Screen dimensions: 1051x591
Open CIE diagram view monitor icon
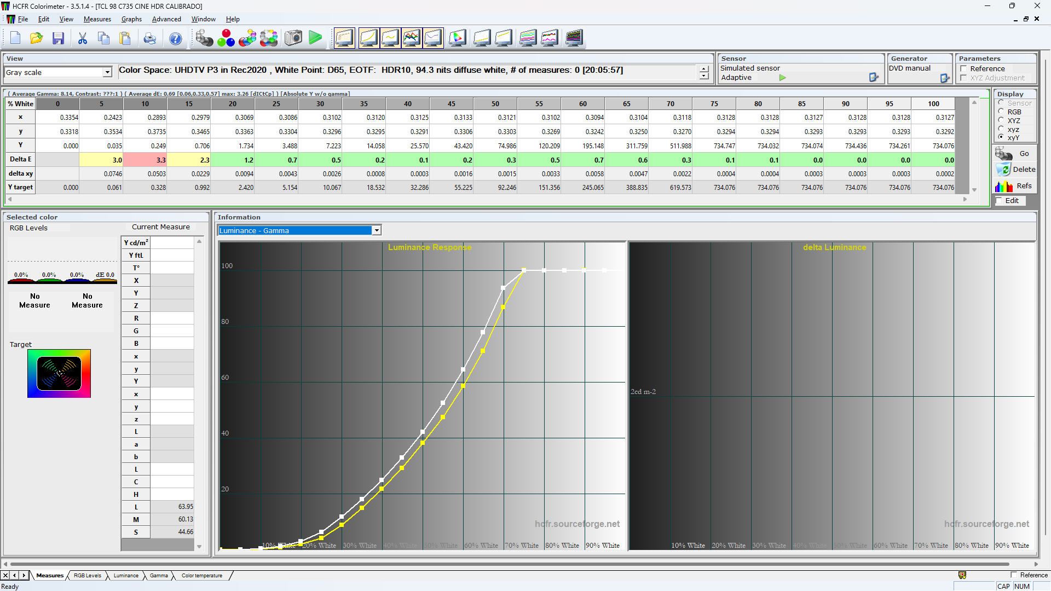[x=458, y=38]
